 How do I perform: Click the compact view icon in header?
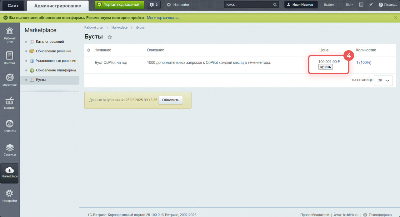click(361, 5)
